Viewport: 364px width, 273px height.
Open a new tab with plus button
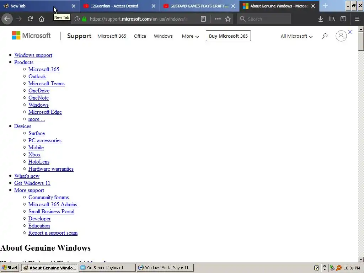point(325,6)
